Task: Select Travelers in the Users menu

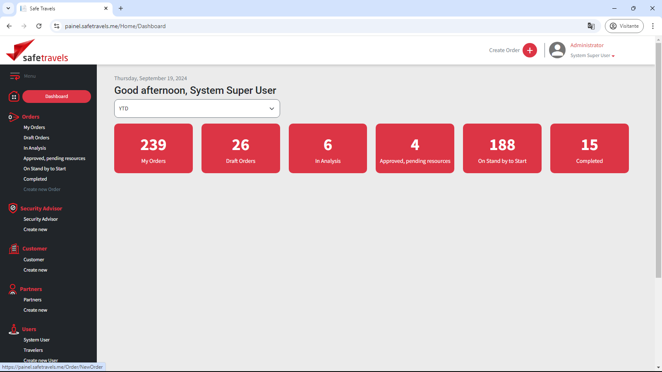Action: tap(33, 350)
